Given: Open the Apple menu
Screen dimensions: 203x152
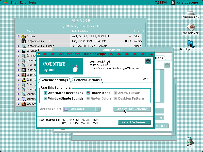Looking at the screenshot, I should point(6,2).
